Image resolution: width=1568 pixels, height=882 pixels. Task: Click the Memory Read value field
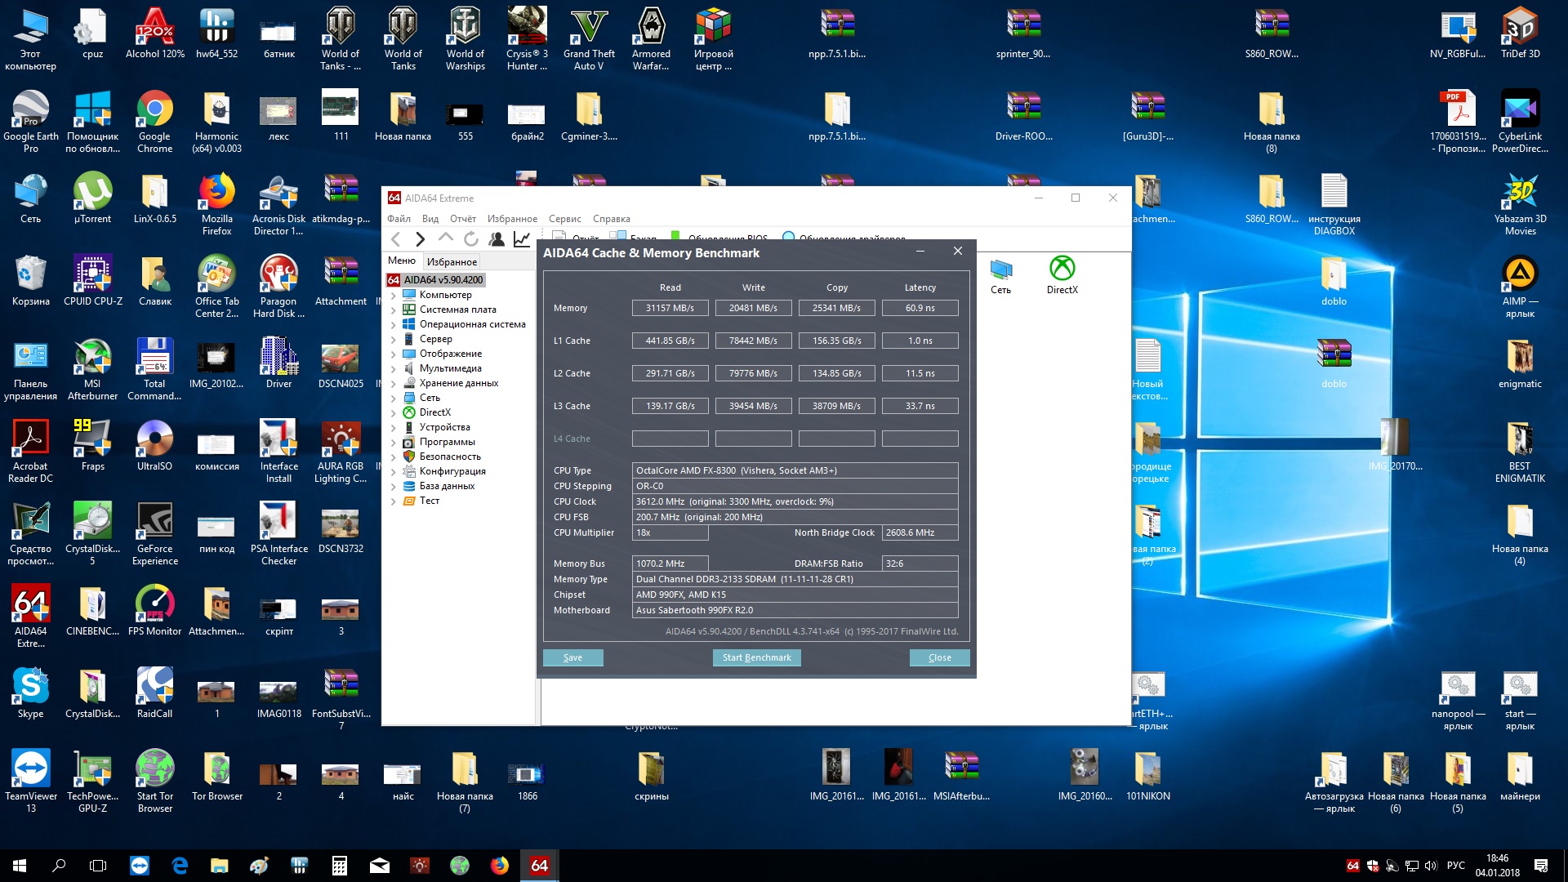(x=670, y=308)
